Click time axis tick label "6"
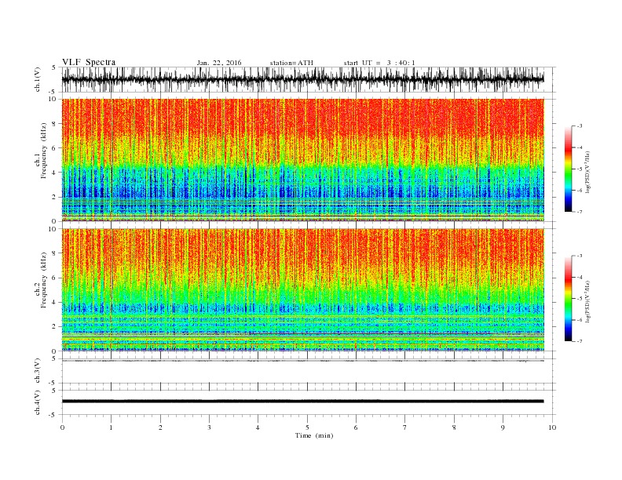622x480 pixels. tap(356, 427)
